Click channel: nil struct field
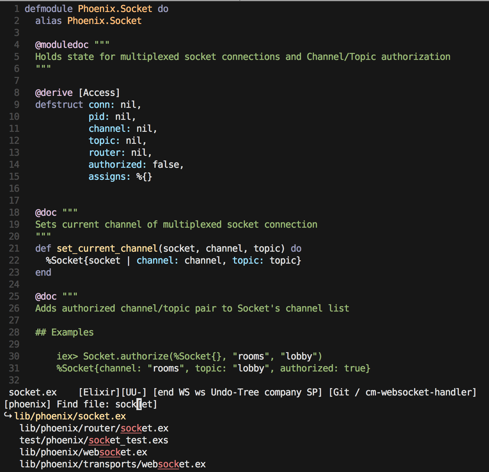The image size is (489, 472). coord(123,128)
